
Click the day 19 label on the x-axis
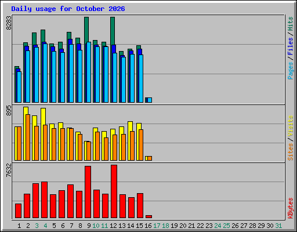coord(174,226)
